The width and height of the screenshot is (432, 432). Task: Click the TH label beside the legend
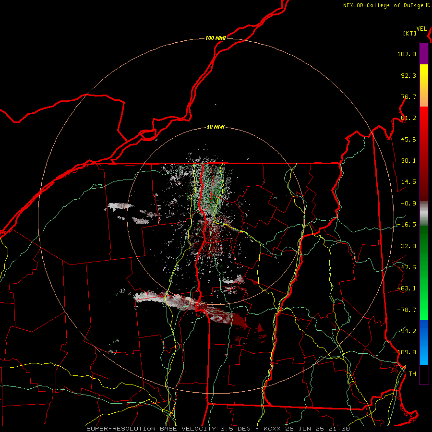coord(412,374)
